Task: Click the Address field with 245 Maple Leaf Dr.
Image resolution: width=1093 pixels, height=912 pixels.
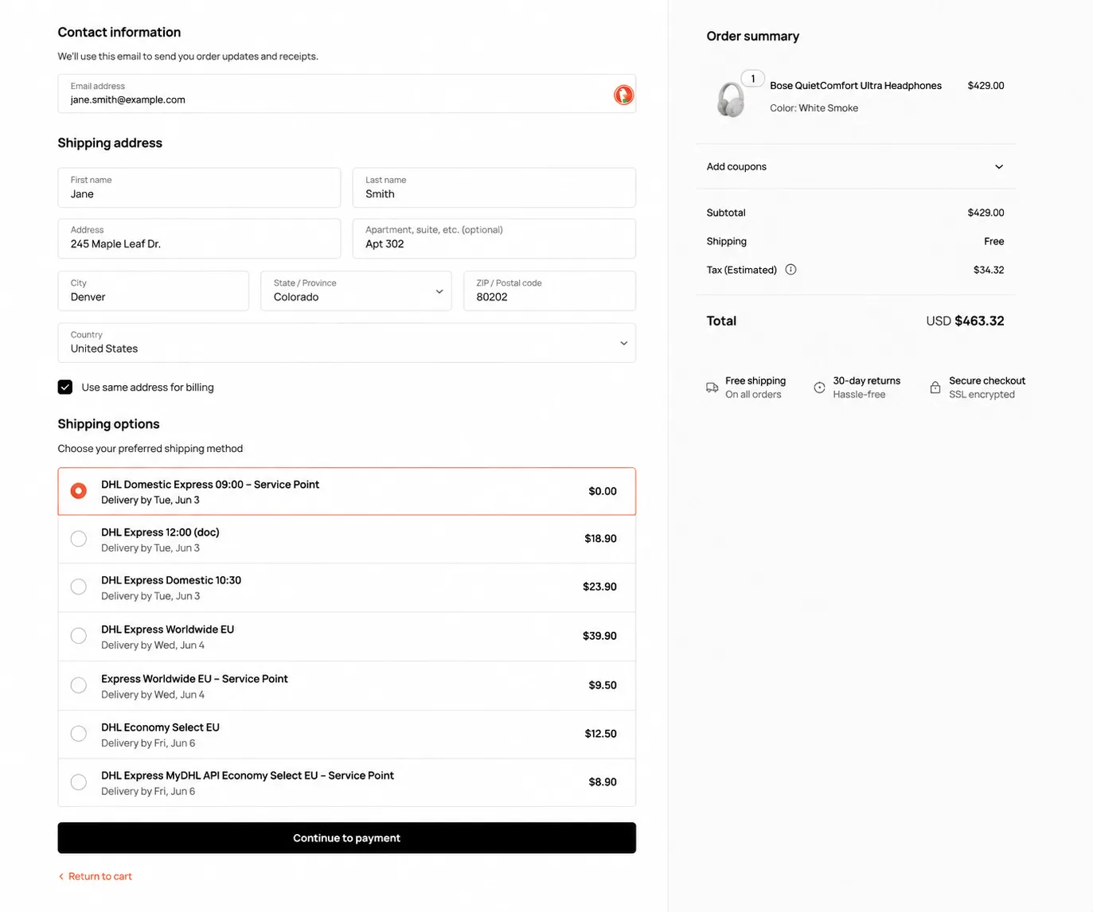Action: point(199,239)
